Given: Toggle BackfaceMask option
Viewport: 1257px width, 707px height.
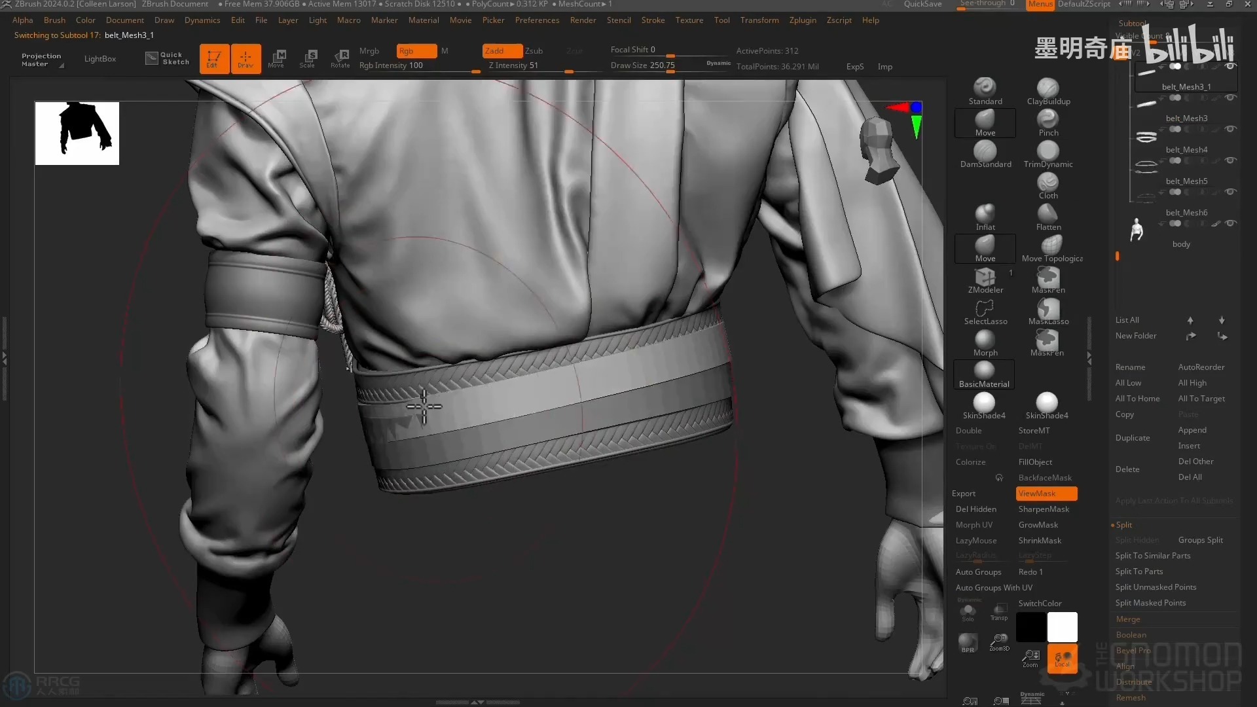Looking at the screenshot, I should pos(1045,477).
